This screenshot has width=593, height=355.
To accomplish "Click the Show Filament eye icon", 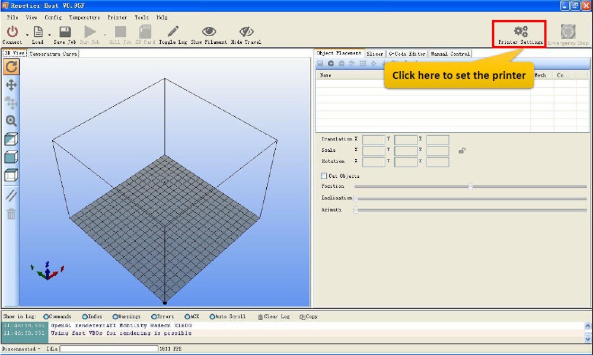I will pyautogui.click(x=209, y=32).
